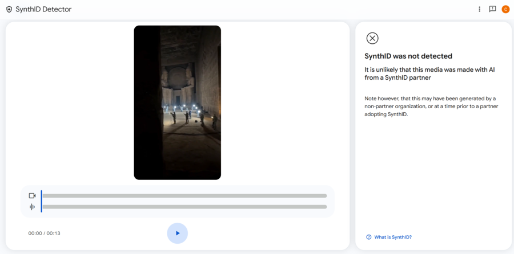The height and width of the screenshot is (254, 514).
Task: Click on the video track timeline bar
Action: (184, 195)
